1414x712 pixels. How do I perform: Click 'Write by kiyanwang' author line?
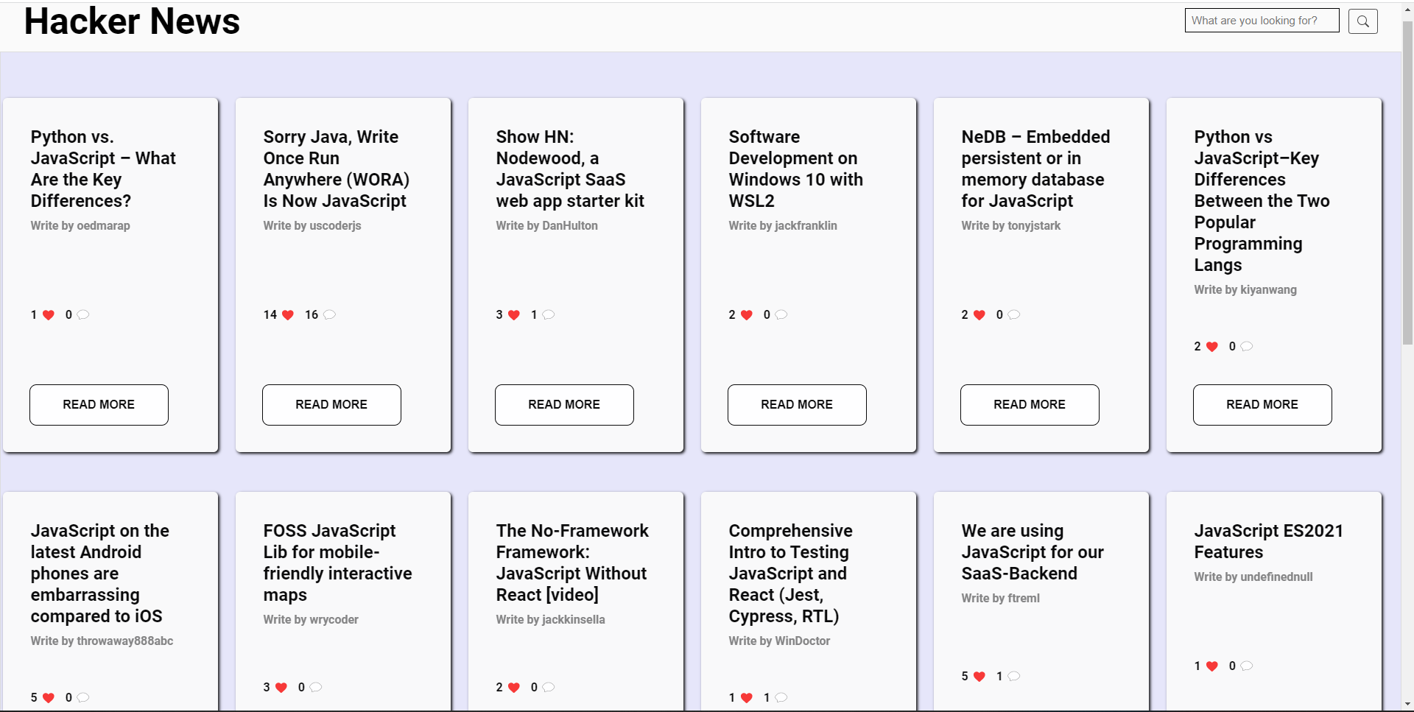pos(1245,290)
